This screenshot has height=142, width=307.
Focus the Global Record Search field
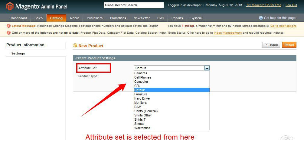pos(134,5)
